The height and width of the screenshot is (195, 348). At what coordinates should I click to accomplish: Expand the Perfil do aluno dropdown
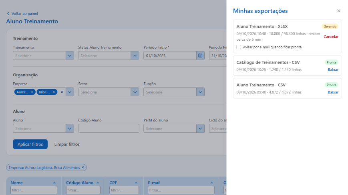click(x=200, y=128)
